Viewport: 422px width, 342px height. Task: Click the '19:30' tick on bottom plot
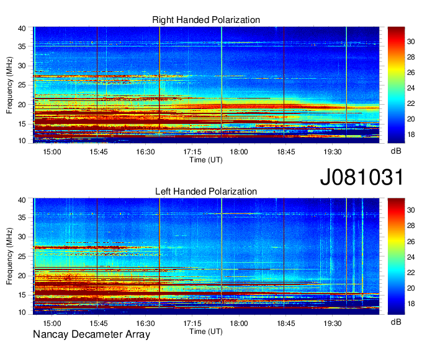333,323
